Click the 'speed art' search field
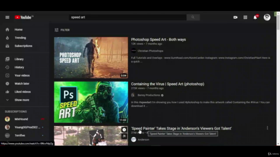 click(x=128, y=17)
